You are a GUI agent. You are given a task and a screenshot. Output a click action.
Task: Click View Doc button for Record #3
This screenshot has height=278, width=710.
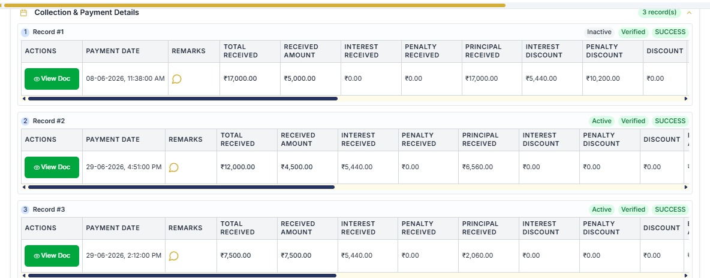click(52, 256)
